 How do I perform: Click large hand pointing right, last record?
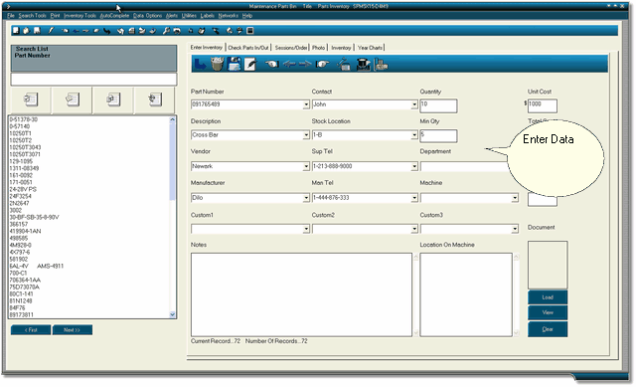(322, 64)
